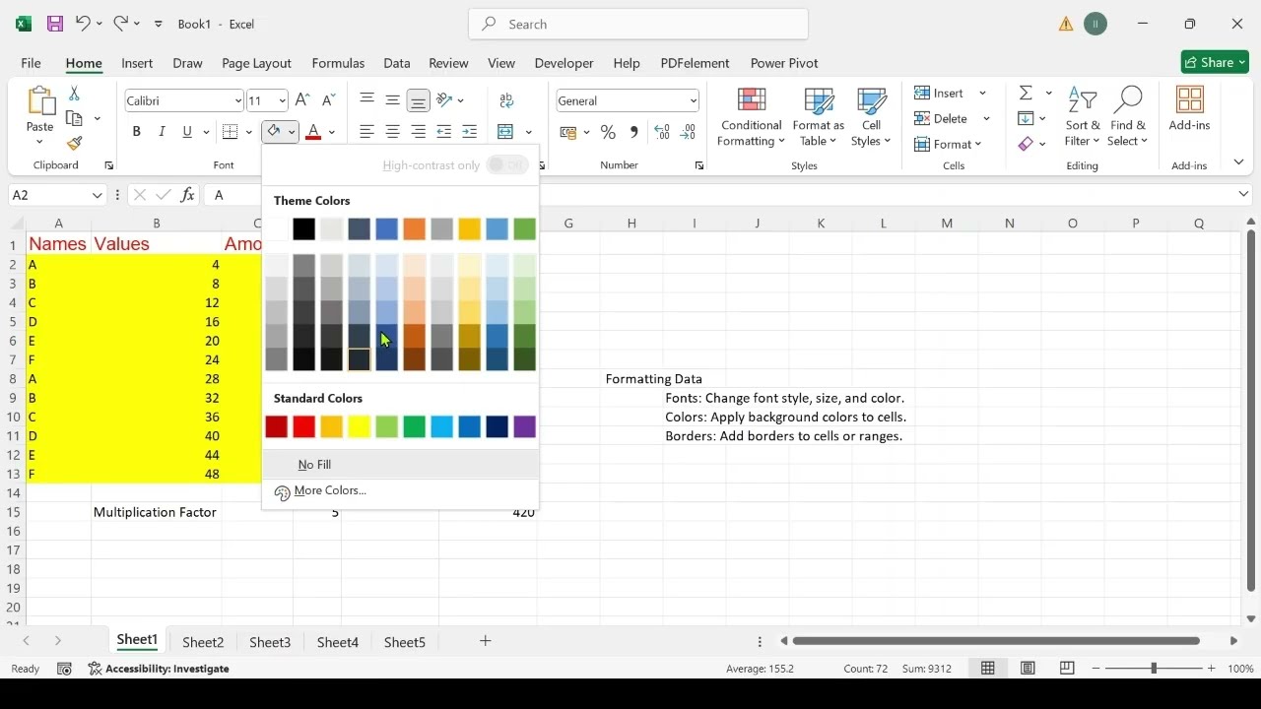Viewport: 1261px width, 709px height.
Task: Click the Share button
Action: point(1215,62)
